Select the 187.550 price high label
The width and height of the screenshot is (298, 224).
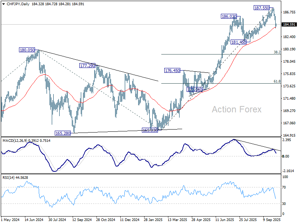[x=262, y=8]
